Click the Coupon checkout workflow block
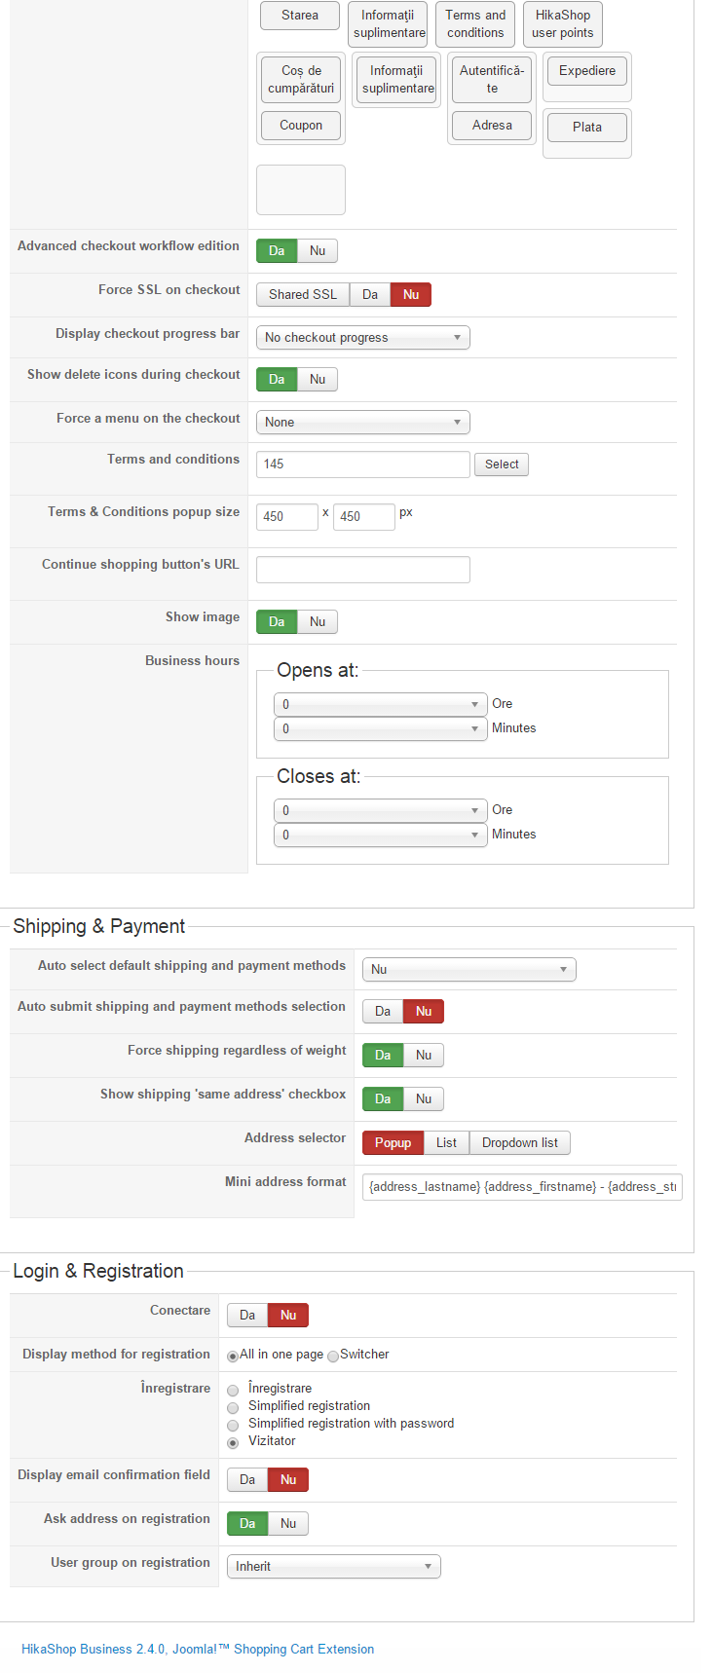 301,126
